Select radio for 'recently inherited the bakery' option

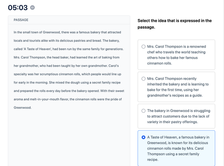[x=143, y=79]
